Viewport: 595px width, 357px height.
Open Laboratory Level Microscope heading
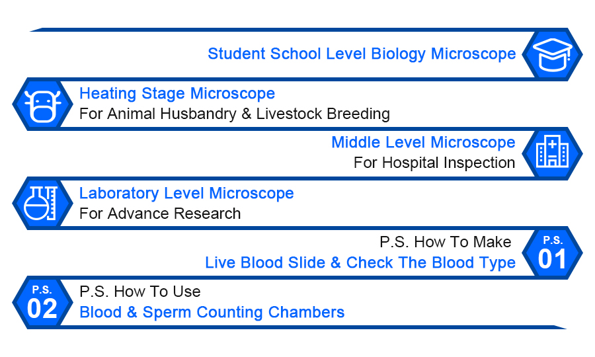(x=186, y=194)
